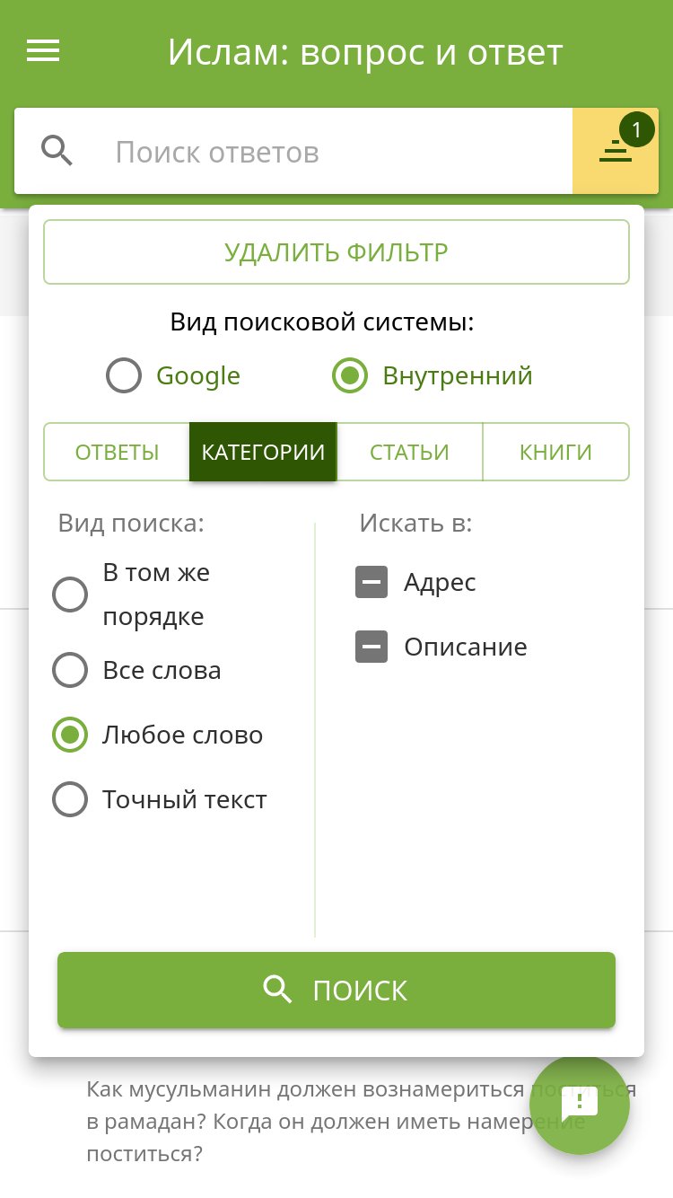Viewport: 673px width, 1198px height.
Task: Open the Статьи tab
Action: click(x=409, y=452)
